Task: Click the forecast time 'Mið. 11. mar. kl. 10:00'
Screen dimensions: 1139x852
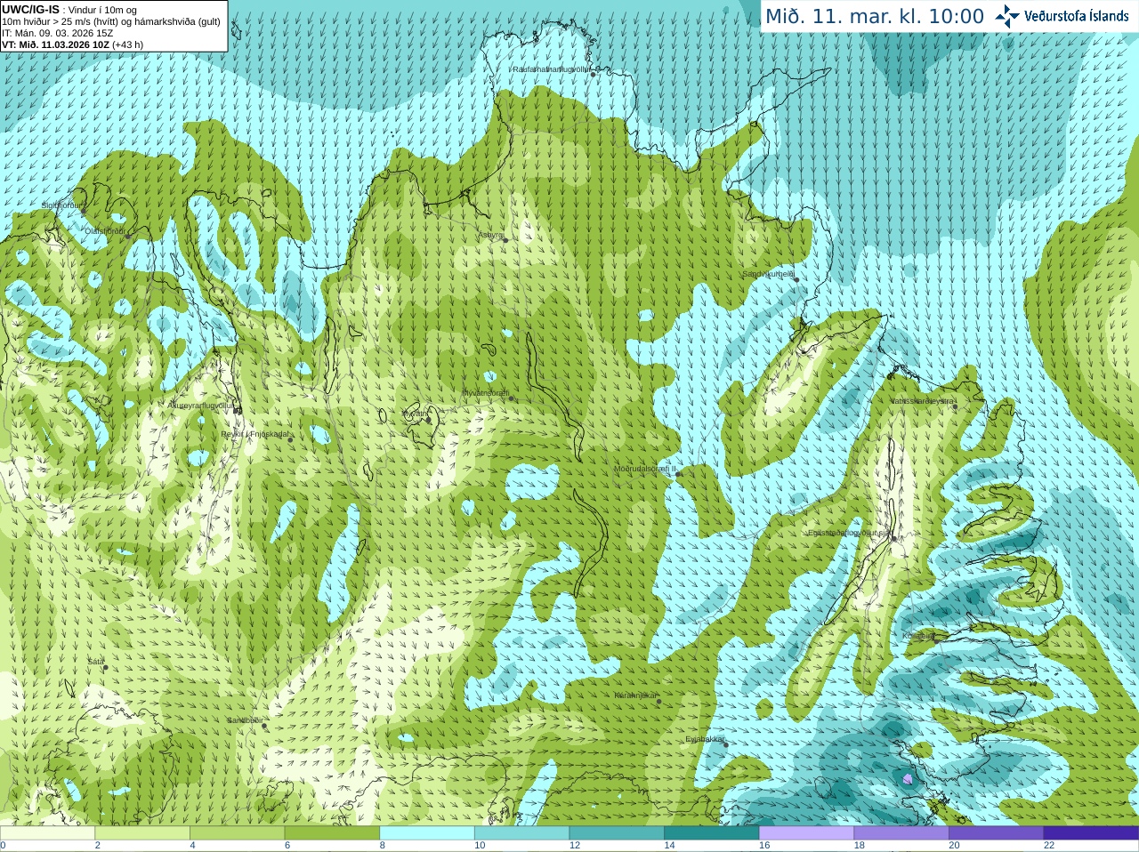Action: [875, 16]
